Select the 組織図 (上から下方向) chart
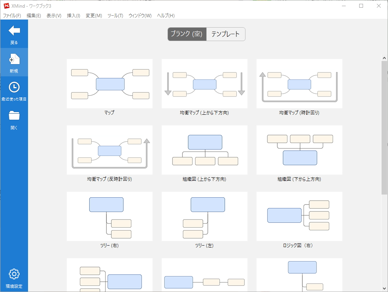 click(204, 150)
